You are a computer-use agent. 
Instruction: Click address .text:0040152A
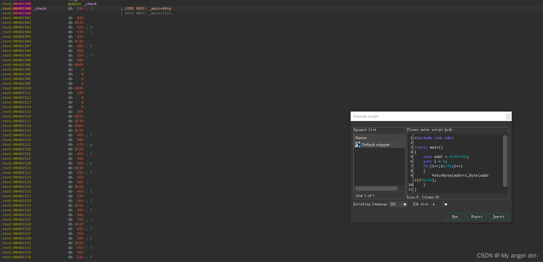pyautogui.click(x=16, y=210)
